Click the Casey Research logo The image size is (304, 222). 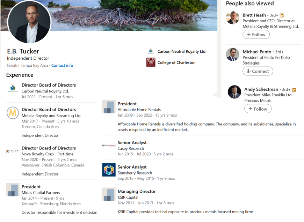pos(109,145)
